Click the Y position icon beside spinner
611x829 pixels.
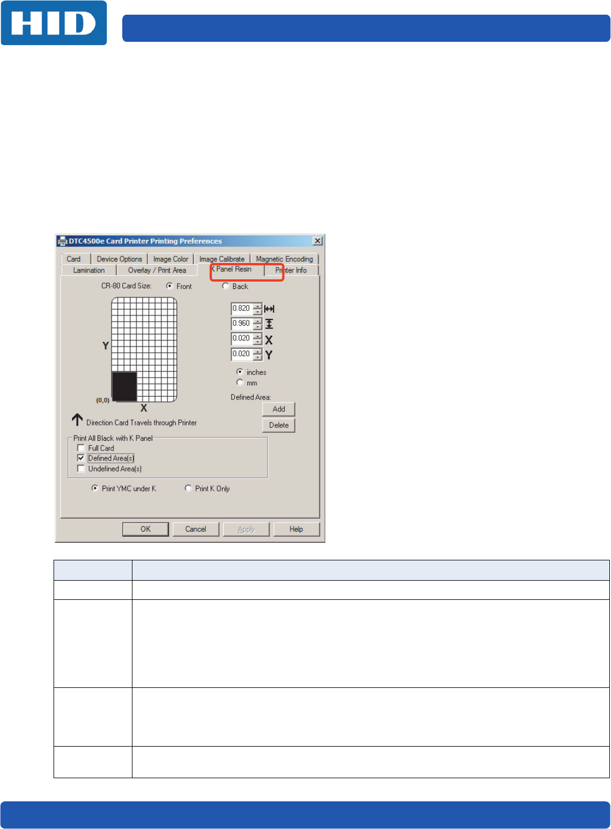point(269,355)
